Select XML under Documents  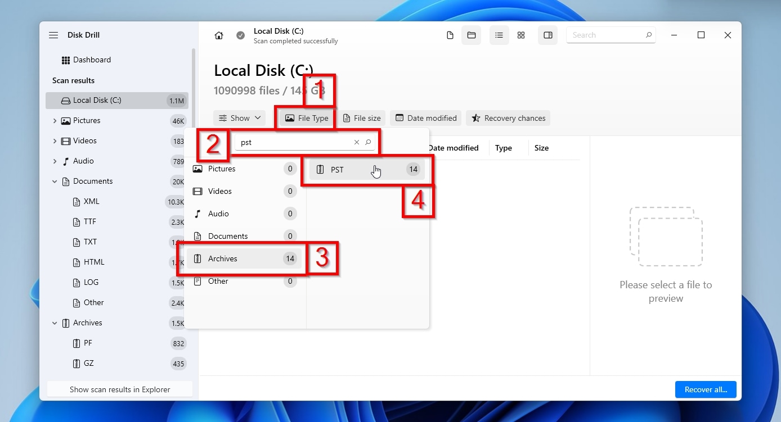(x=91, y=202)
